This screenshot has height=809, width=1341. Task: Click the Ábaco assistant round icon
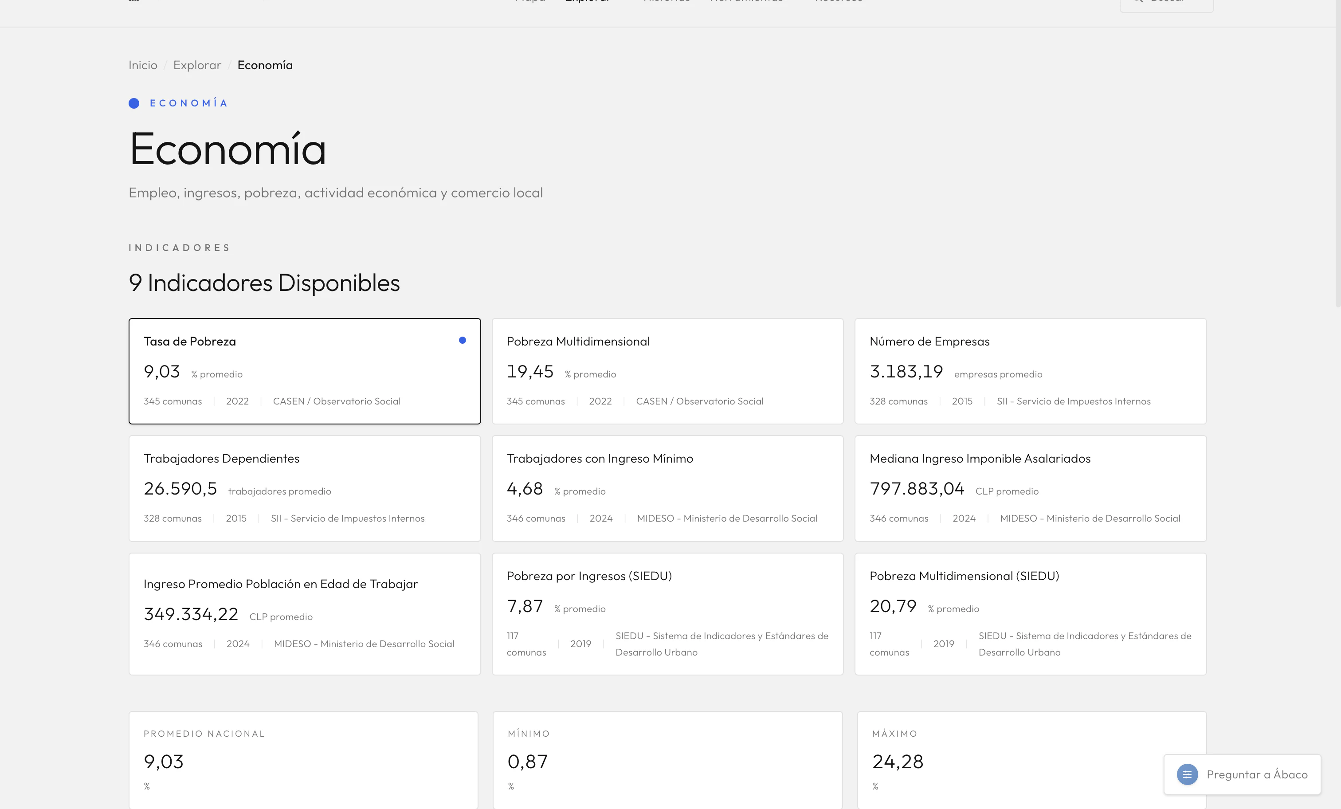pos(1187,774)
